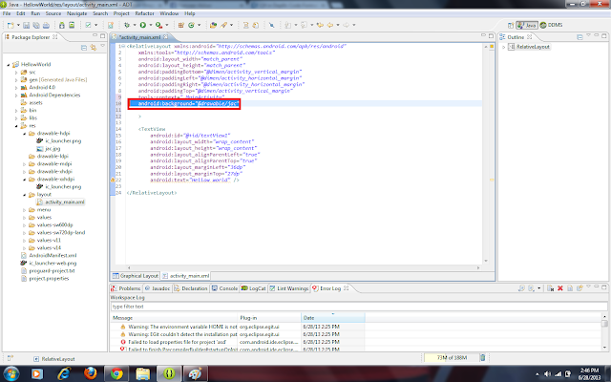This screenshot has width=611, height=382.
Task: Open the Refactor menu
Action: [x=144, y=13]
